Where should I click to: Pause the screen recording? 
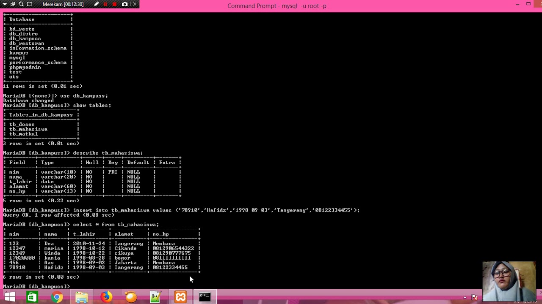pos(105,4)
